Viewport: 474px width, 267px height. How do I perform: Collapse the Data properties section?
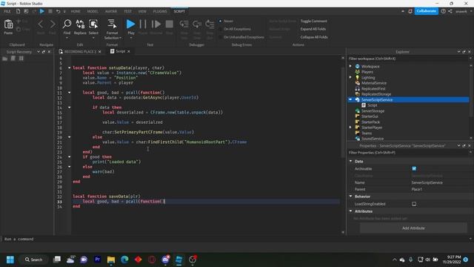[350, 162]
